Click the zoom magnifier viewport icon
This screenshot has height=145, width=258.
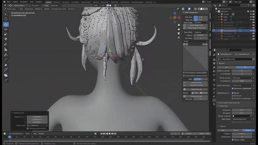coord(179,25)
